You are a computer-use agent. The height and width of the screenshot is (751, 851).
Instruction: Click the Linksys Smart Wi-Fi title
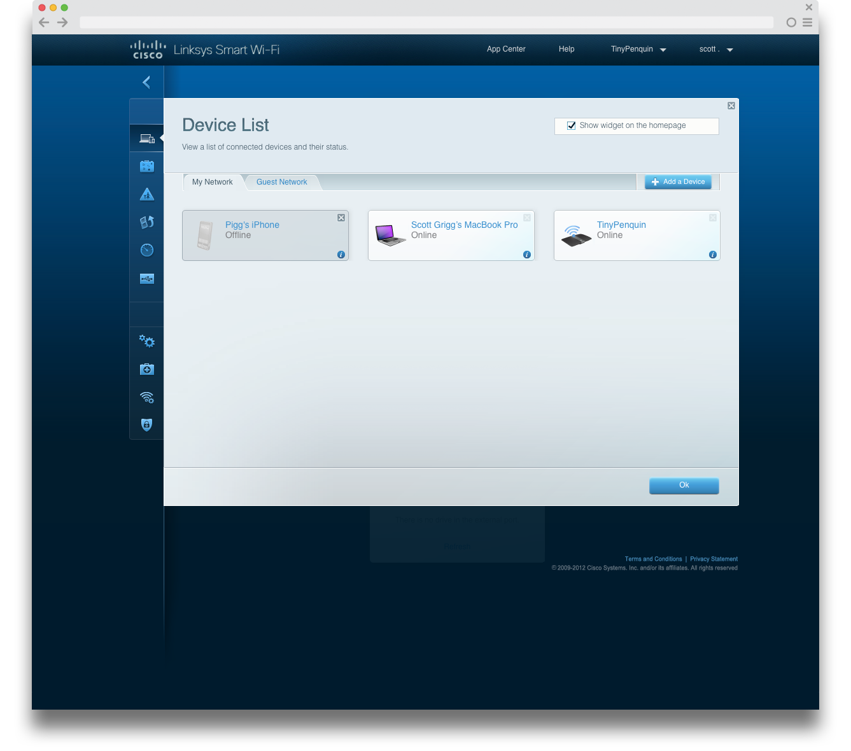227,50
